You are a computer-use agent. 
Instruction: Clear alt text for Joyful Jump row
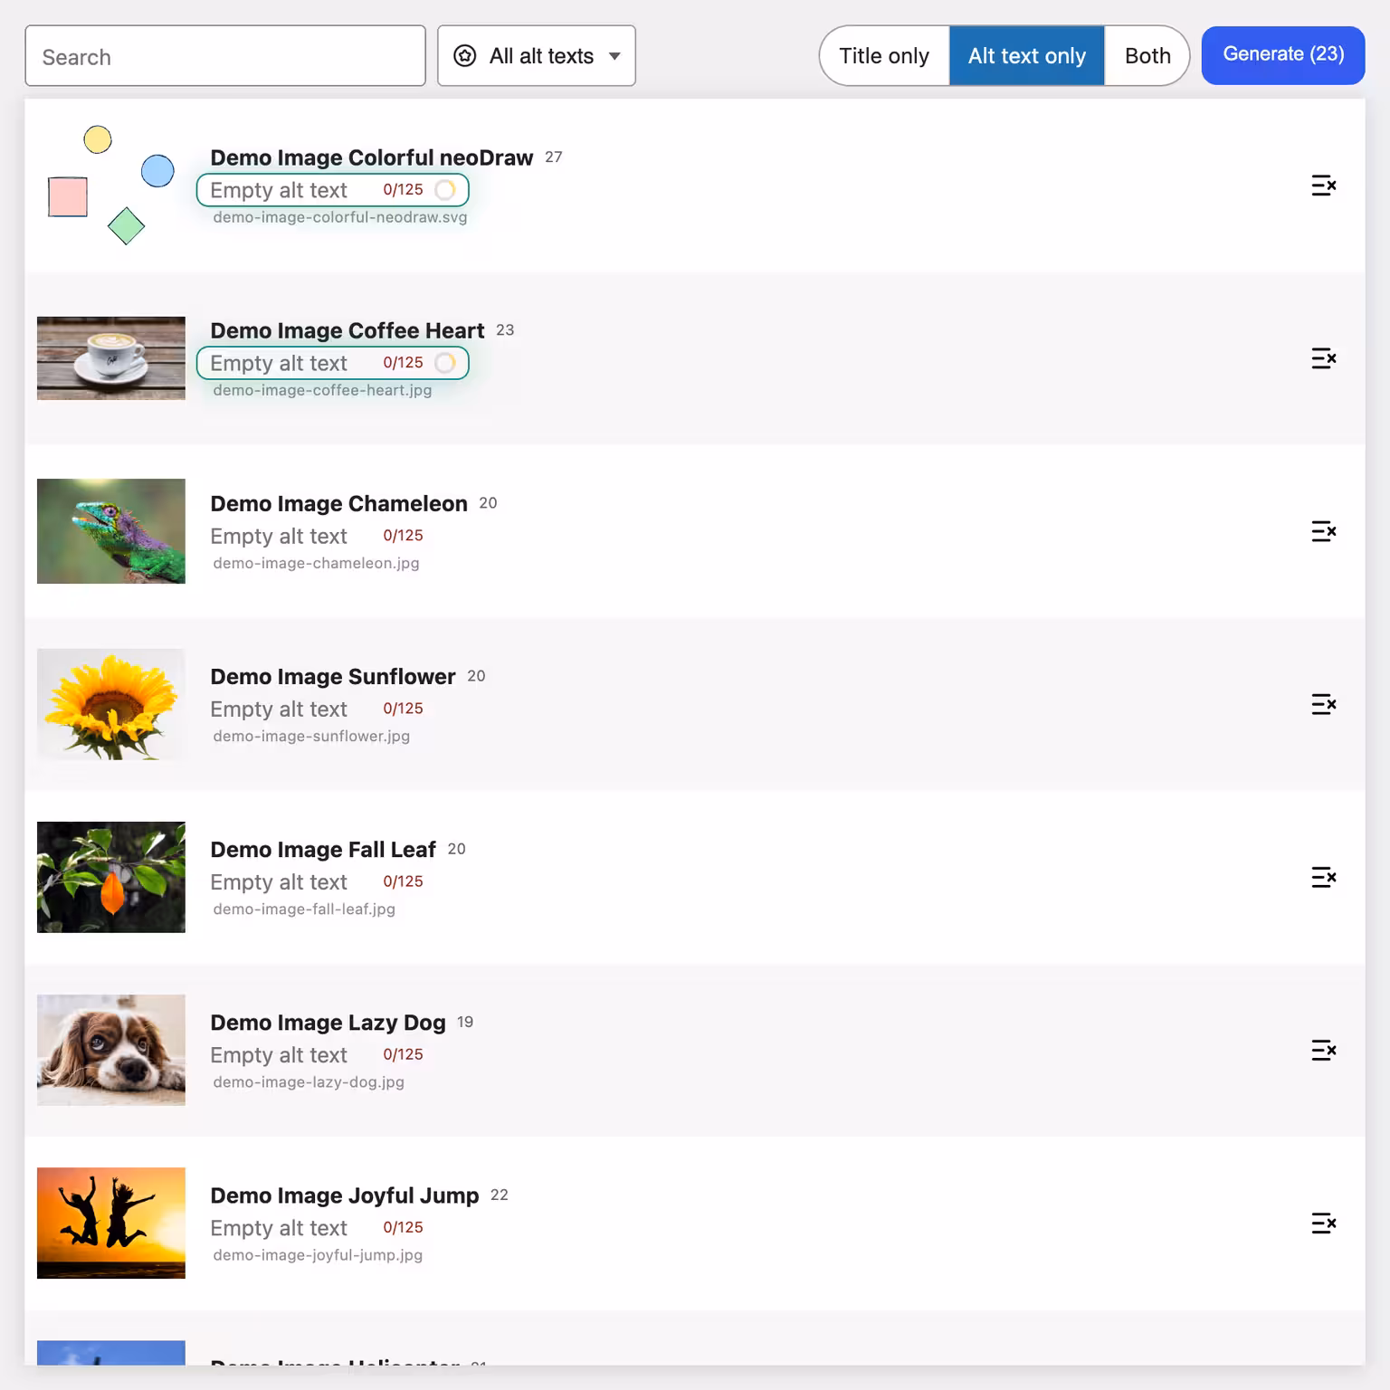point(1323,1223)
